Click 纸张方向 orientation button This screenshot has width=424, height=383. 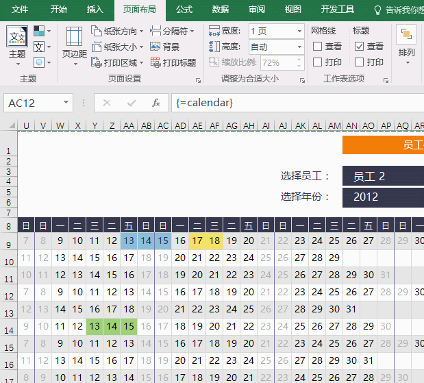117,32
